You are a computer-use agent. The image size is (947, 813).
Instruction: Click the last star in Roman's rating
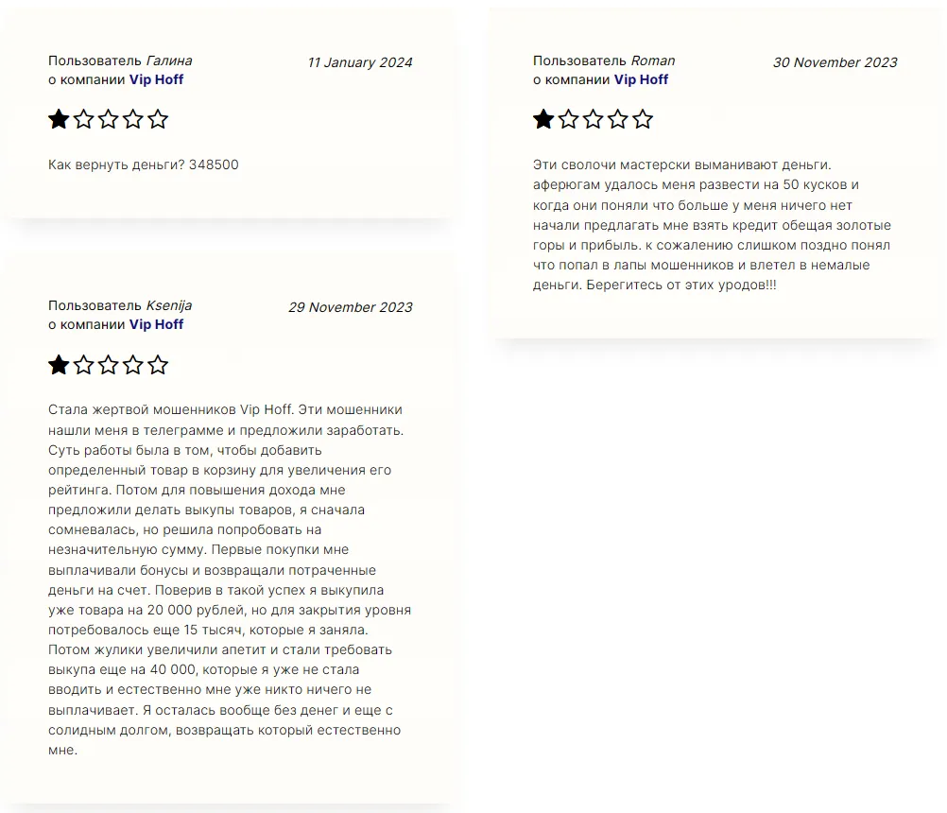pyautogui.click(x=643, y=120)
